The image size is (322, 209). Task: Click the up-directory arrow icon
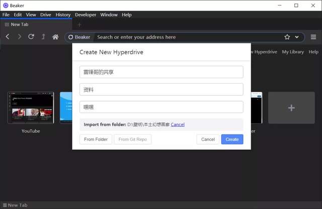click(x=43, y=37)
